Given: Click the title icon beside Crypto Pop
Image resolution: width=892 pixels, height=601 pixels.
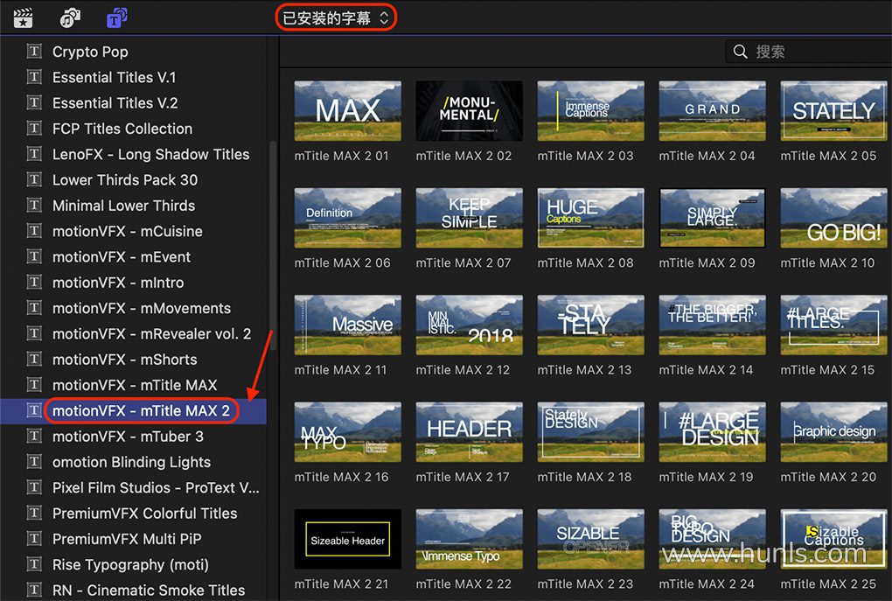Looking at the screenshot, I should pos(34,52).
